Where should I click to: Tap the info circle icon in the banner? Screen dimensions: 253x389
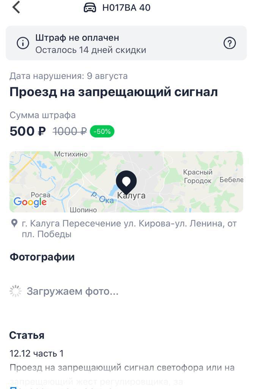pyautogui.click(x=23, y=43)
